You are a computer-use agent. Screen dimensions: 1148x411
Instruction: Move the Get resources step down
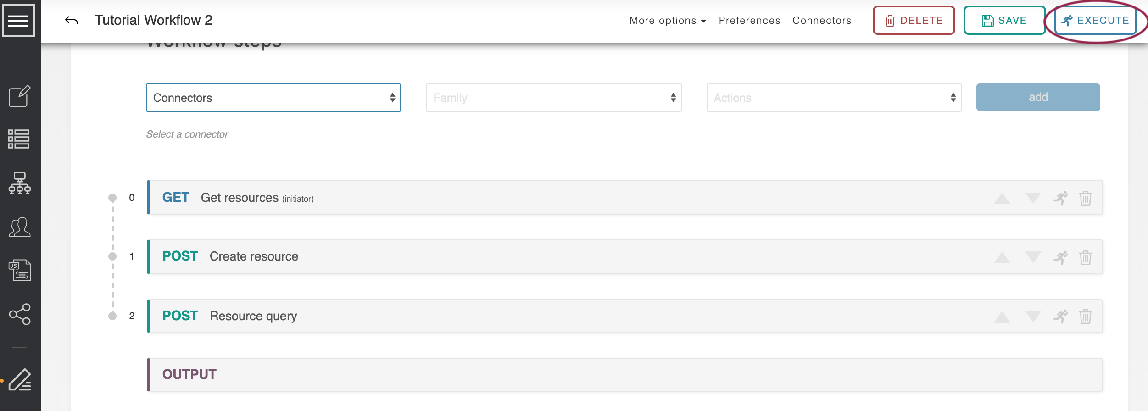pyautogui.click(x=1033, y=198)
